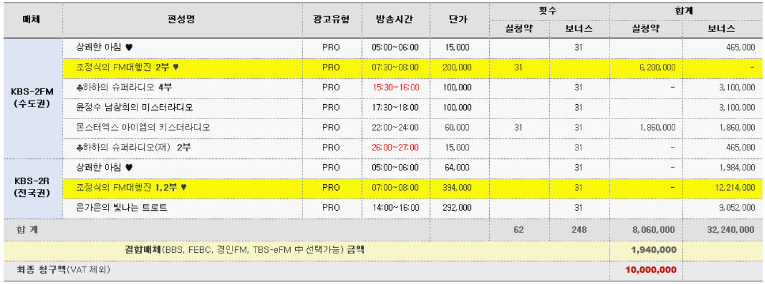Click the 394,000 unit price cell
This screenshot has height=284, width=765.
click(x=459, y=187)
